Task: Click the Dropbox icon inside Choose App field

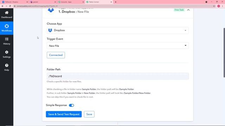Action: 50,30
